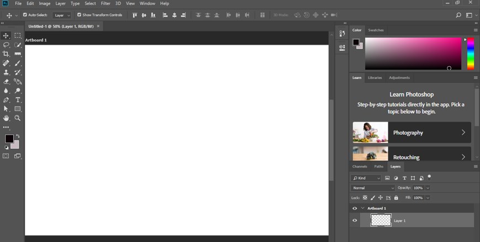
Task: Filter layers by type layers
Action: [404, 178]
